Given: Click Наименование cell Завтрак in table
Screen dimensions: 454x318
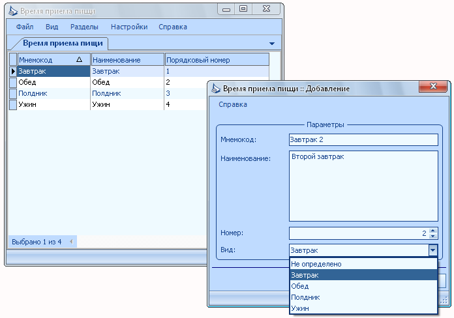Looking at the screenshot, I should 127,71.
